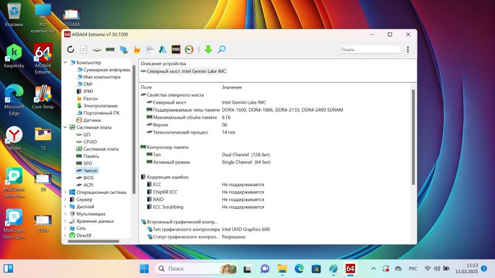Select Yandex browser desktop icon
Screen dimensions: 495x278
14,138
